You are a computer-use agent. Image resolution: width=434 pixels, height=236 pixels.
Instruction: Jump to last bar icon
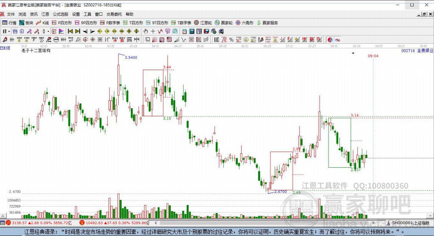click(78, 31)
